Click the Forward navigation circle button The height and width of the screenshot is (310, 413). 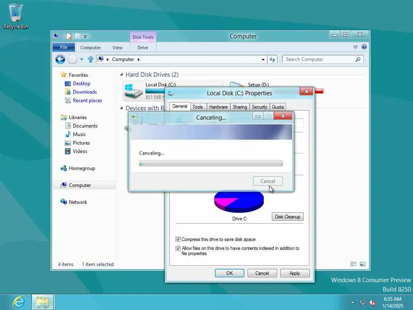click(x=73, y=59)
